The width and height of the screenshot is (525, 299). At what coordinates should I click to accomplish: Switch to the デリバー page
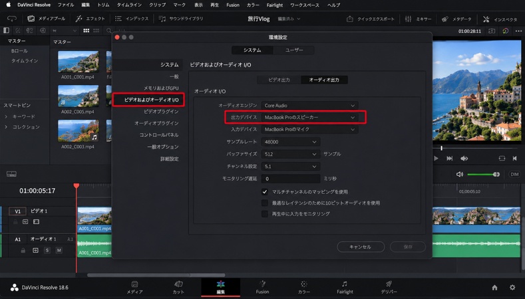(x=389, y=288)
